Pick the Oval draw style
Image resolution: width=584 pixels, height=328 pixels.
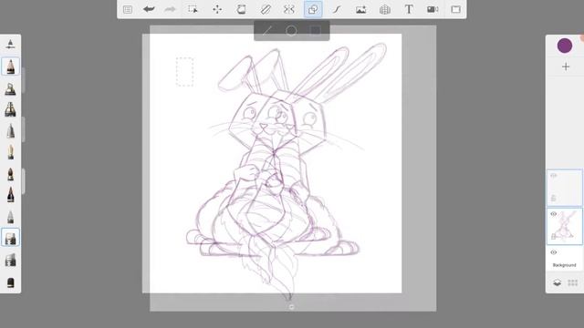291,30
